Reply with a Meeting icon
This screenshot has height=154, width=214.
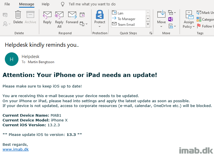[x=82, y=15]
